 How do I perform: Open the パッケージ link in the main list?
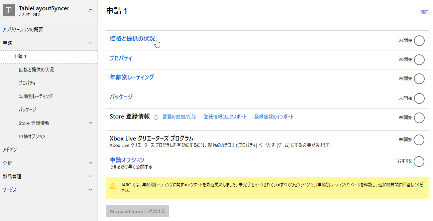tap(121, 97)
